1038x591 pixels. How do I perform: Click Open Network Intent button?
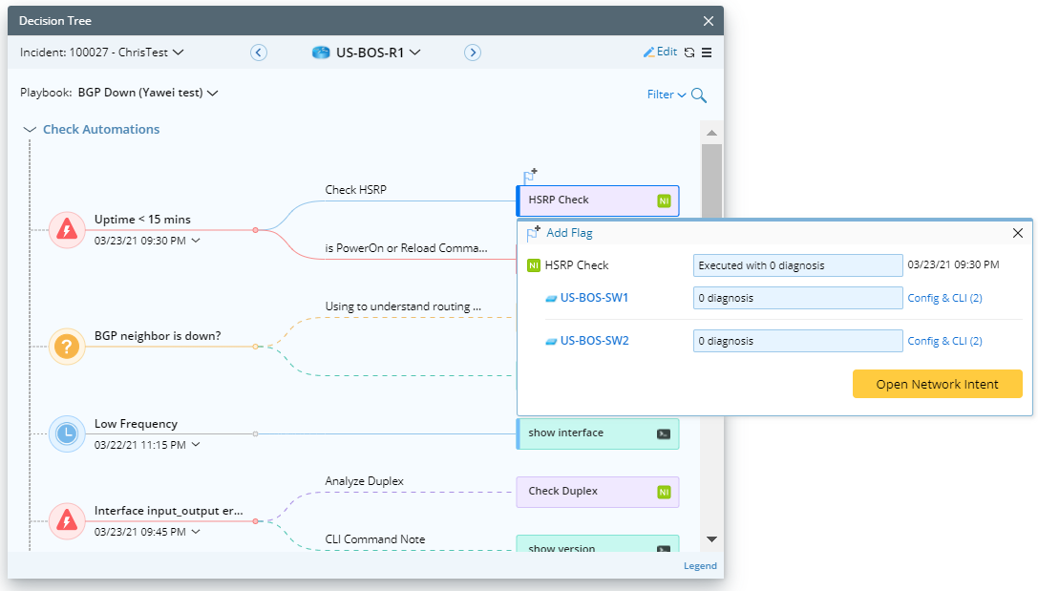pos(937,384)
